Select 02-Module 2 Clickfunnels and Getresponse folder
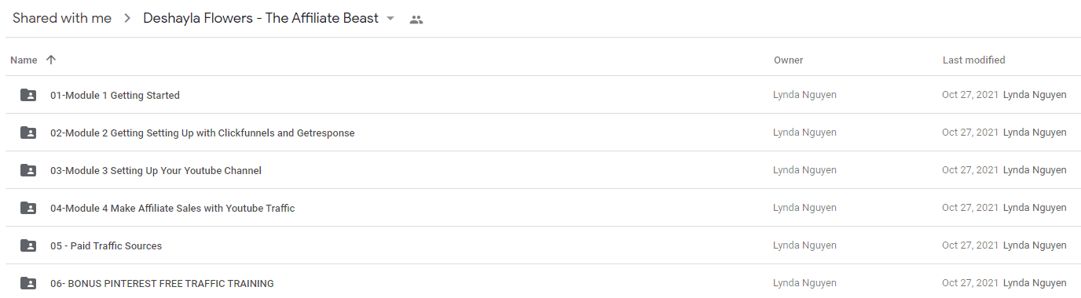Screen dimensions: 1081x298 coord(203,133)
